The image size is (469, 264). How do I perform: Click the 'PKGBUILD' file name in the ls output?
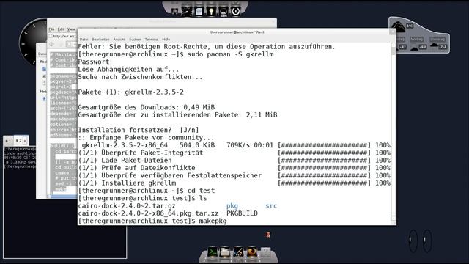(x=242, y=213)
